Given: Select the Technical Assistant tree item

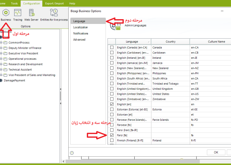Looking at the screenshot, I should pyautogui.click(x=20, y=70).
